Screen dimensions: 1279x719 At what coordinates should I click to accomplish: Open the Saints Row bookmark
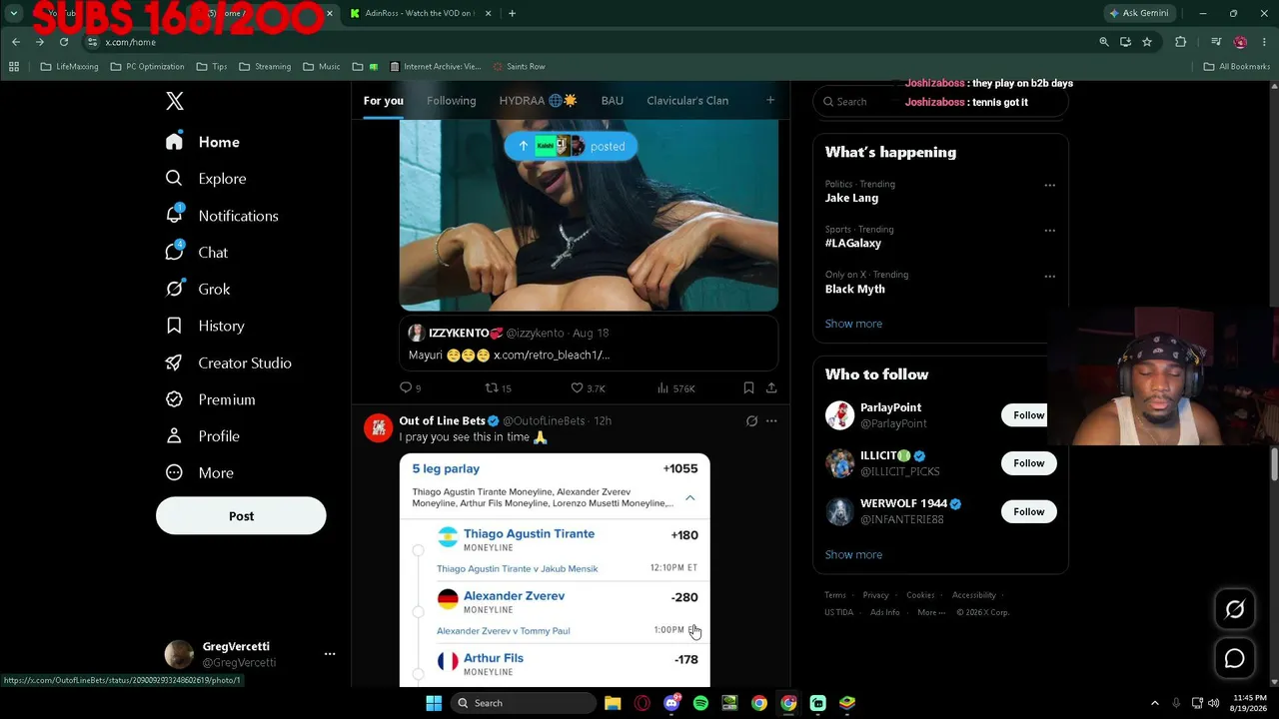click(x=519, y=67)
